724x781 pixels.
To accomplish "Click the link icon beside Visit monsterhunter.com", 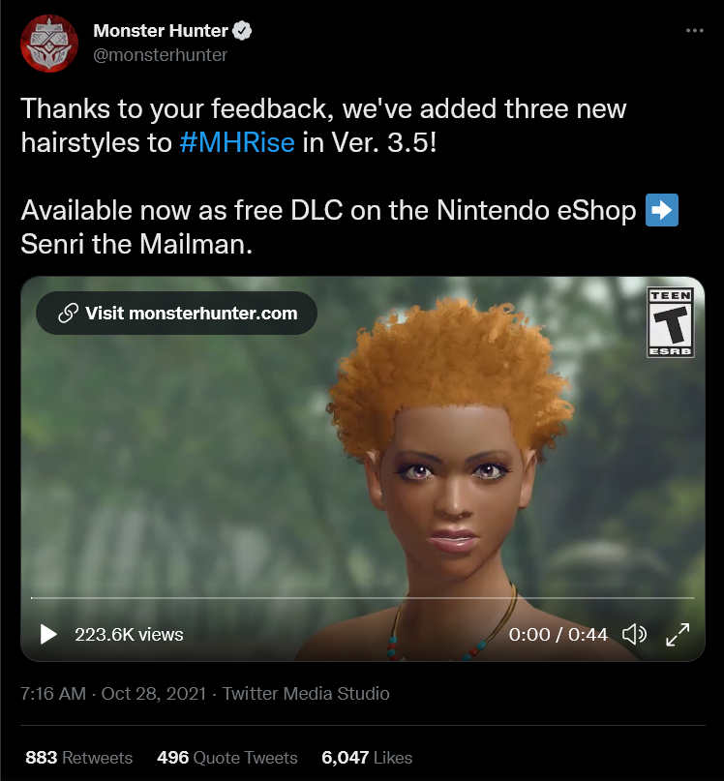I will pyautogui.click(x=69, y=313).
